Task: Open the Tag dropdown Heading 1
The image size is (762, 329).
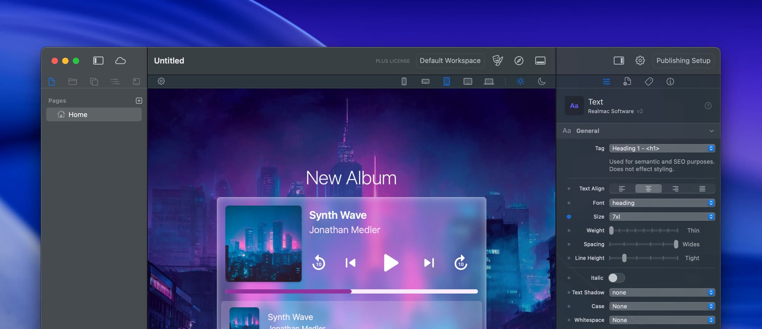Action: click(x=662, y=148)
